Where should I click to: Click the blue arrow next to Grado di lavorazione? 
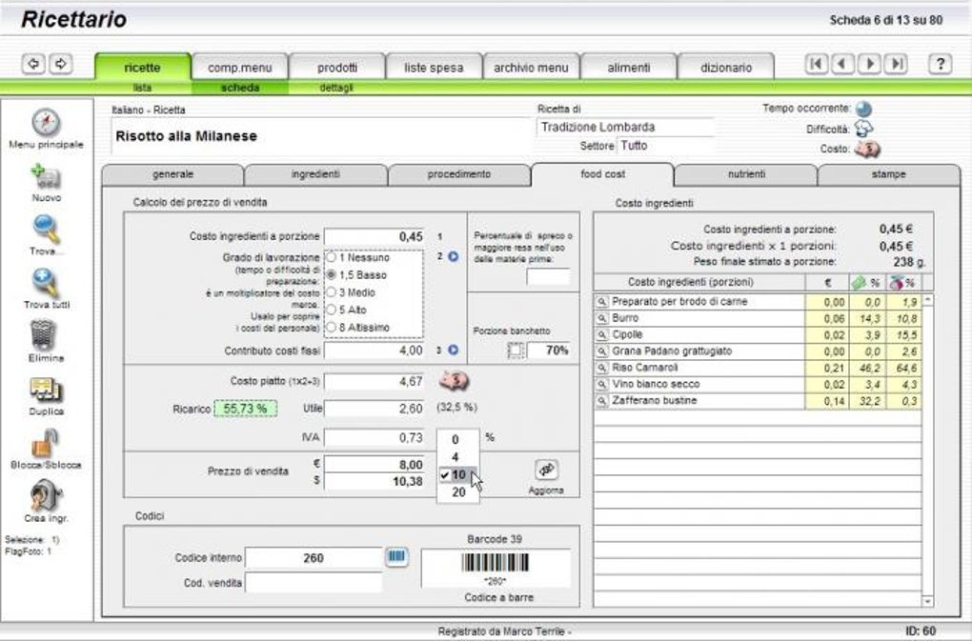pyautogui.click(x=454, y=256)
